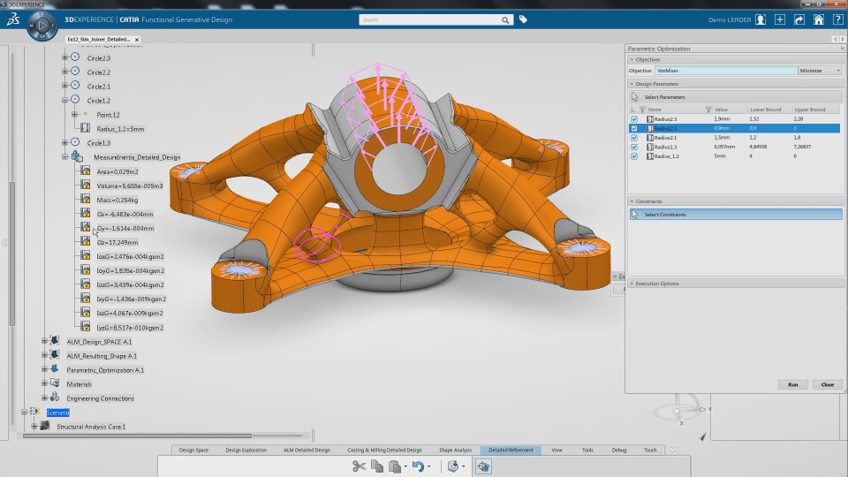Open the Help question mark icon

tap(838, 19)
